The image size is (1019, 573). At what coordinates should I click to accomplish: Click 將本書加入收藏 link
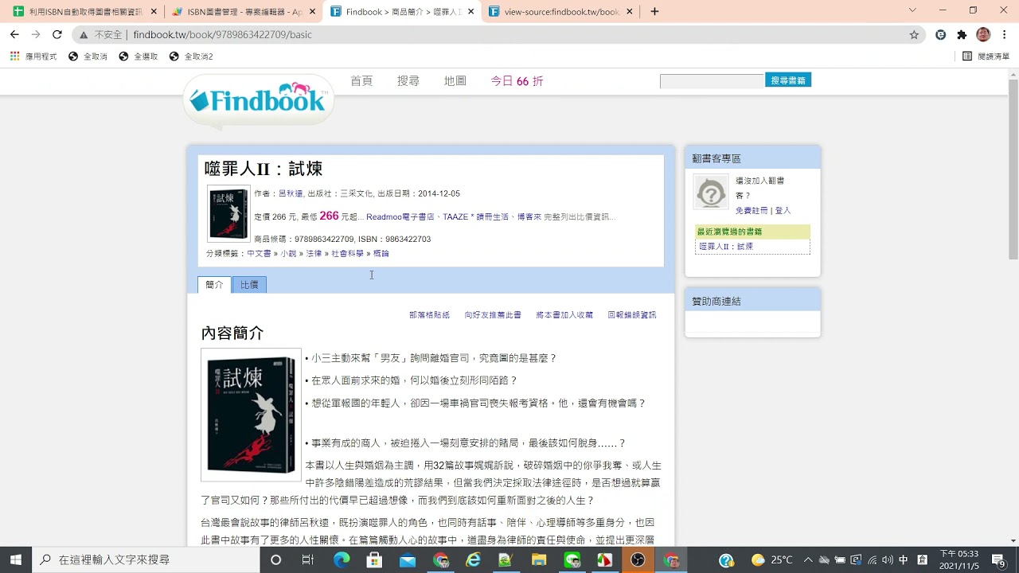564,315
